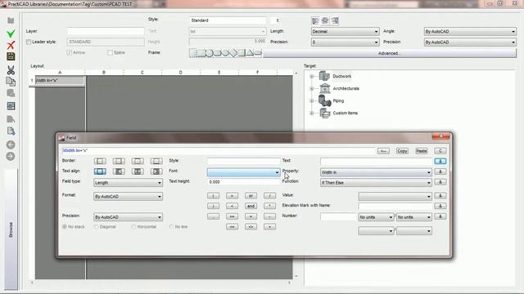Viewport: 524px width, 294px height.
Task: Select the third Text align icon
Action: tap(138, 171)
